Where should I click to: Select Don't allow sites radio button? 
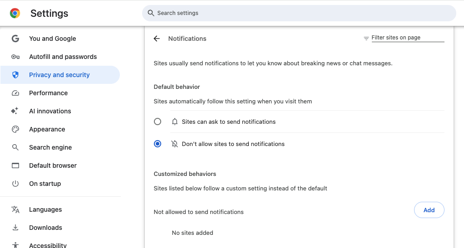coord(158,144)
